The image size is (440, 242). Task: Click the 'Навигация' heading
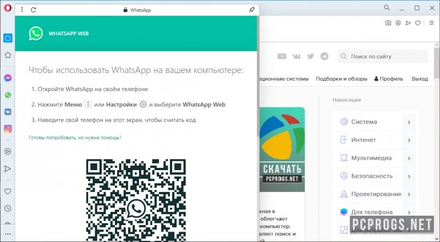[x=346, y=100]
